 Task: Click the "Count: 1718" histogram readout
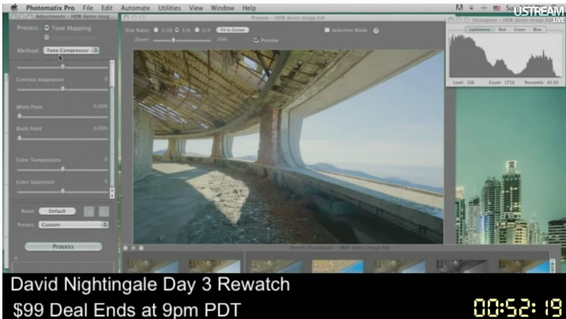click(501, 83)
